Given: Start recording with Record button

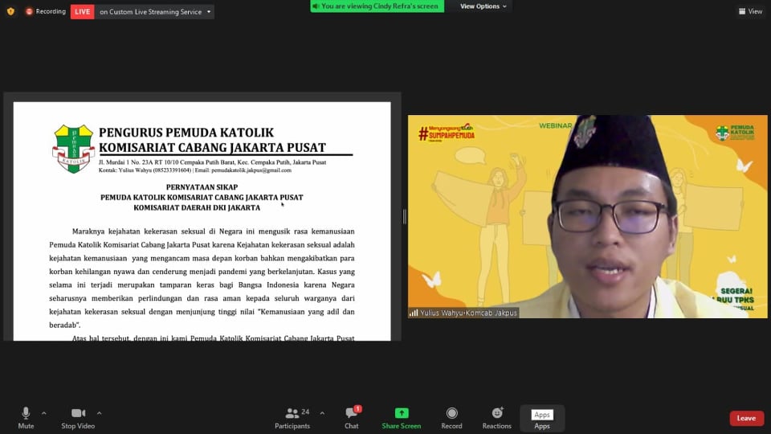Looking at the screenshot, I should 451,418.
